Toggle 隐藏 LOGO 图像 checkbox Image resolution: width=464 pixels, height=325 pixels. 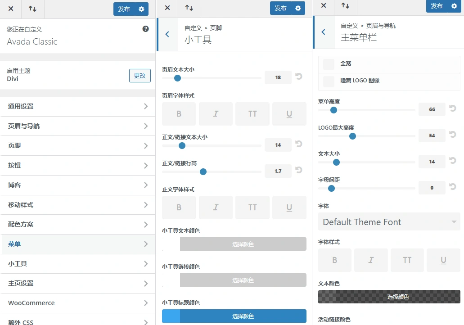point(328,81)
